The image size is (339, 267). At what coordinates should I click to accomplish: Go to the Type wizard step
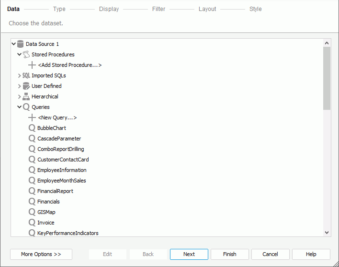pos(59,9)
